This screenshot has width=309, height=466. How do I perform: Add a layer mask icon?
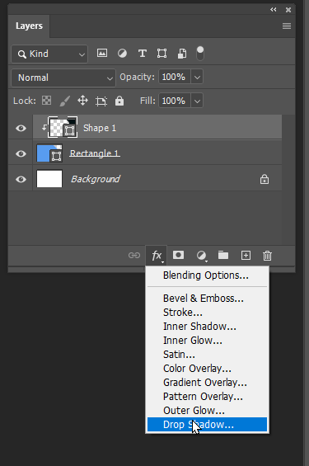[178, 255]
